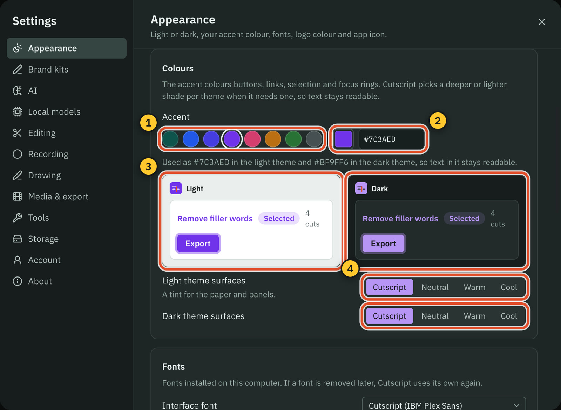Click the About info icon

coord(18,281)
